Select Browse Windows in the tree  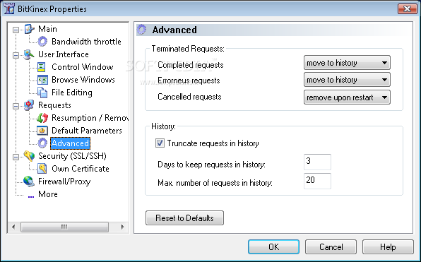[83, 80]
